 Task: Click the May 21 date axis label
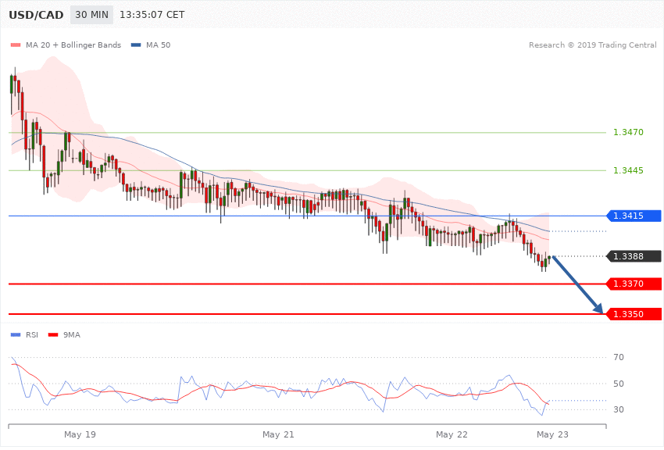[278, 434]
